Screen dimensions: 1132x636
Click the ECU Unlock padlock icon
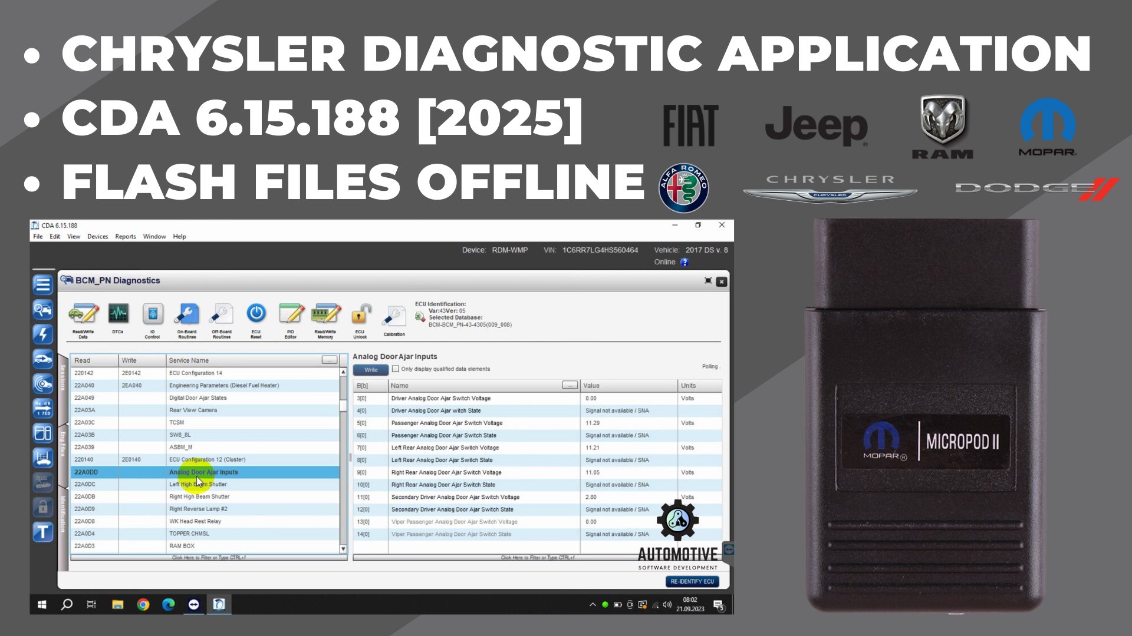360,314
